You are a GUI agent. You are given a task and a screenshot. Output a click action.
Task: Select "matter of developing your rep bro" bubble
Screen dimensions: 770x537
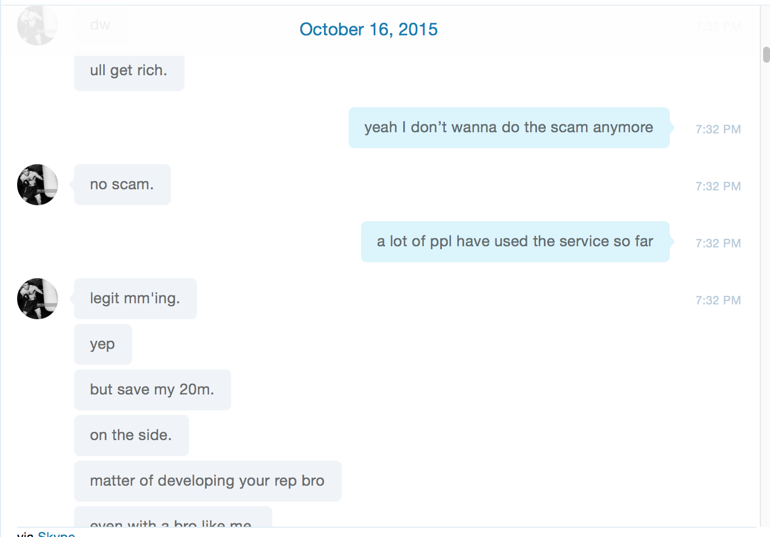(x=208, y=481)
